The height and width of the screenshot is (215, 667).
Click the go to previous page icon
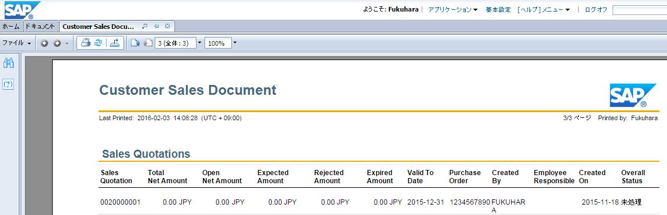click(148, 43)
